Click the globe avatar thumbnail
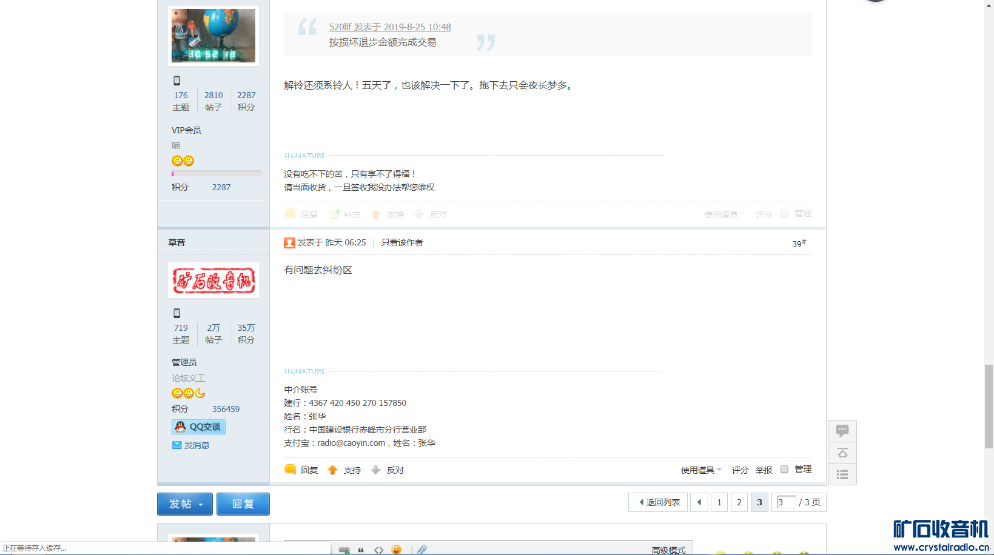The height and width of the screenshot is (555, 994). tap(213, 36)
